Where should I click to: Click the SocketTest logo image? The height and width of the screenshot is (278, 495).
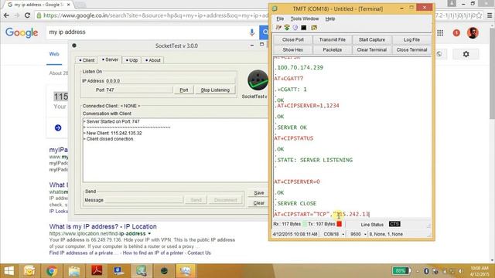pos(258,80)
